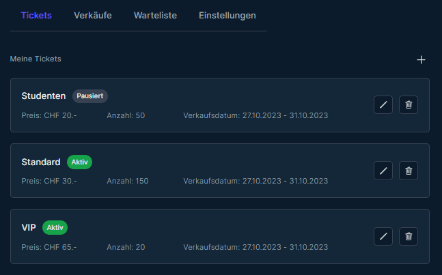Image resolution: width=442 pixels, height=275 pixels.
Task: Select the Studenten ticket title
Action: coord(43,96)
